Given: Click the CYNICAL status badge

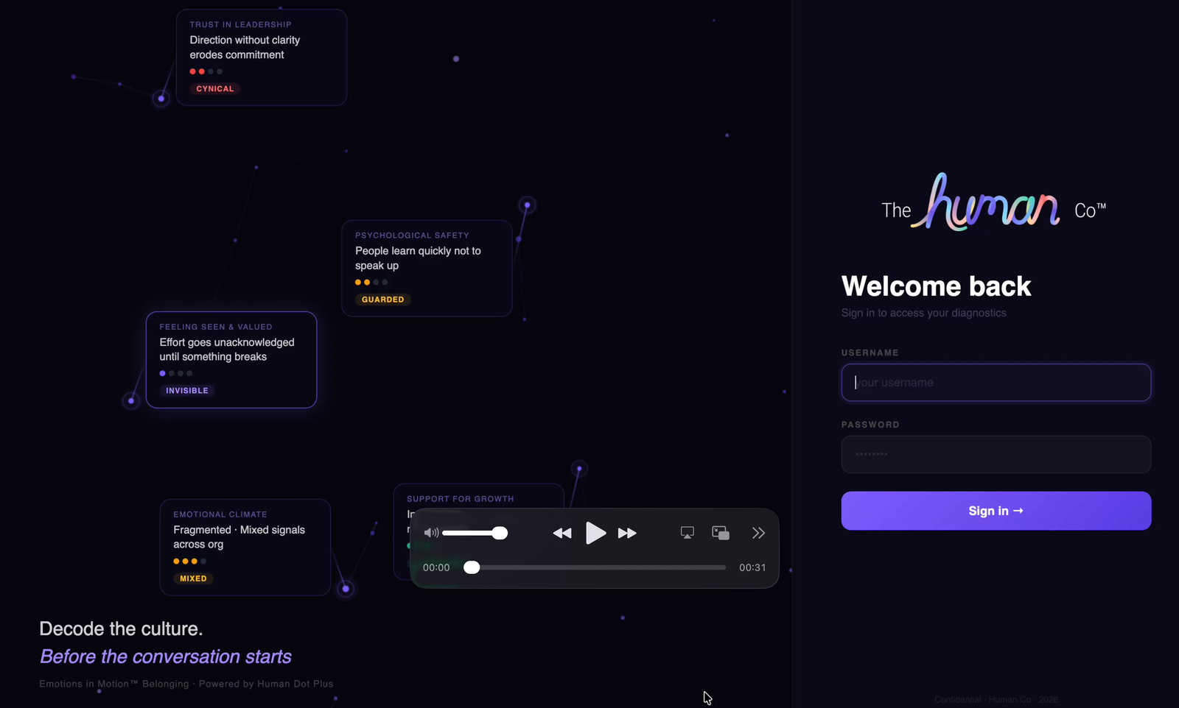Looking at the screenshot, I should tap(215, 89).
